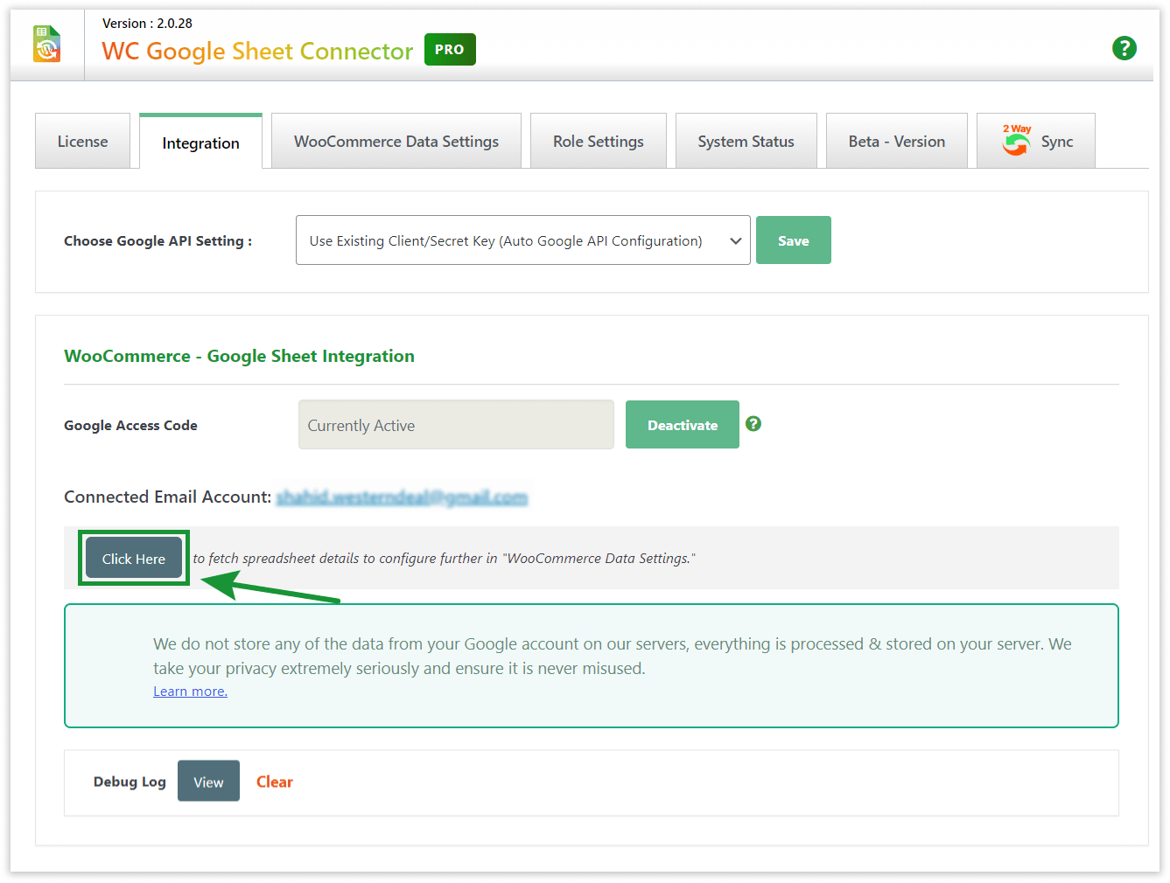This screenshot has height=883, width=1170.
Task: Open the WooCommerce Data Settings tab
Action: pos(396,141)
